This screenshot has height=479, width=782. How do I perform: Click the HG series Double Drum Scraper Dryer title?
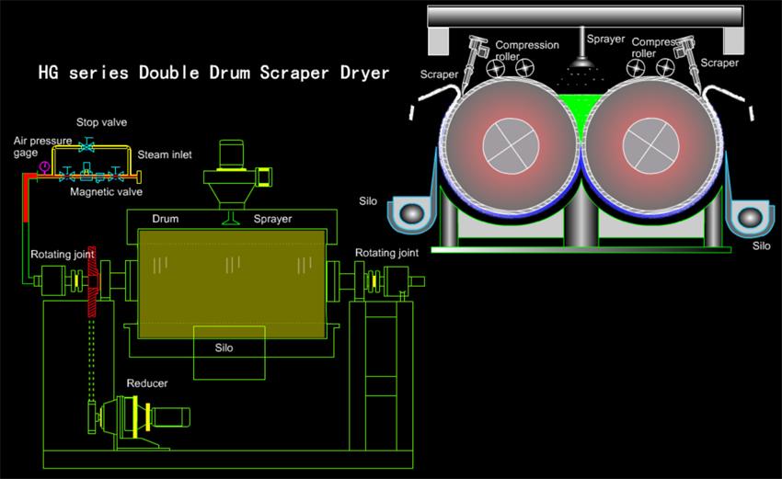(212, 72)
